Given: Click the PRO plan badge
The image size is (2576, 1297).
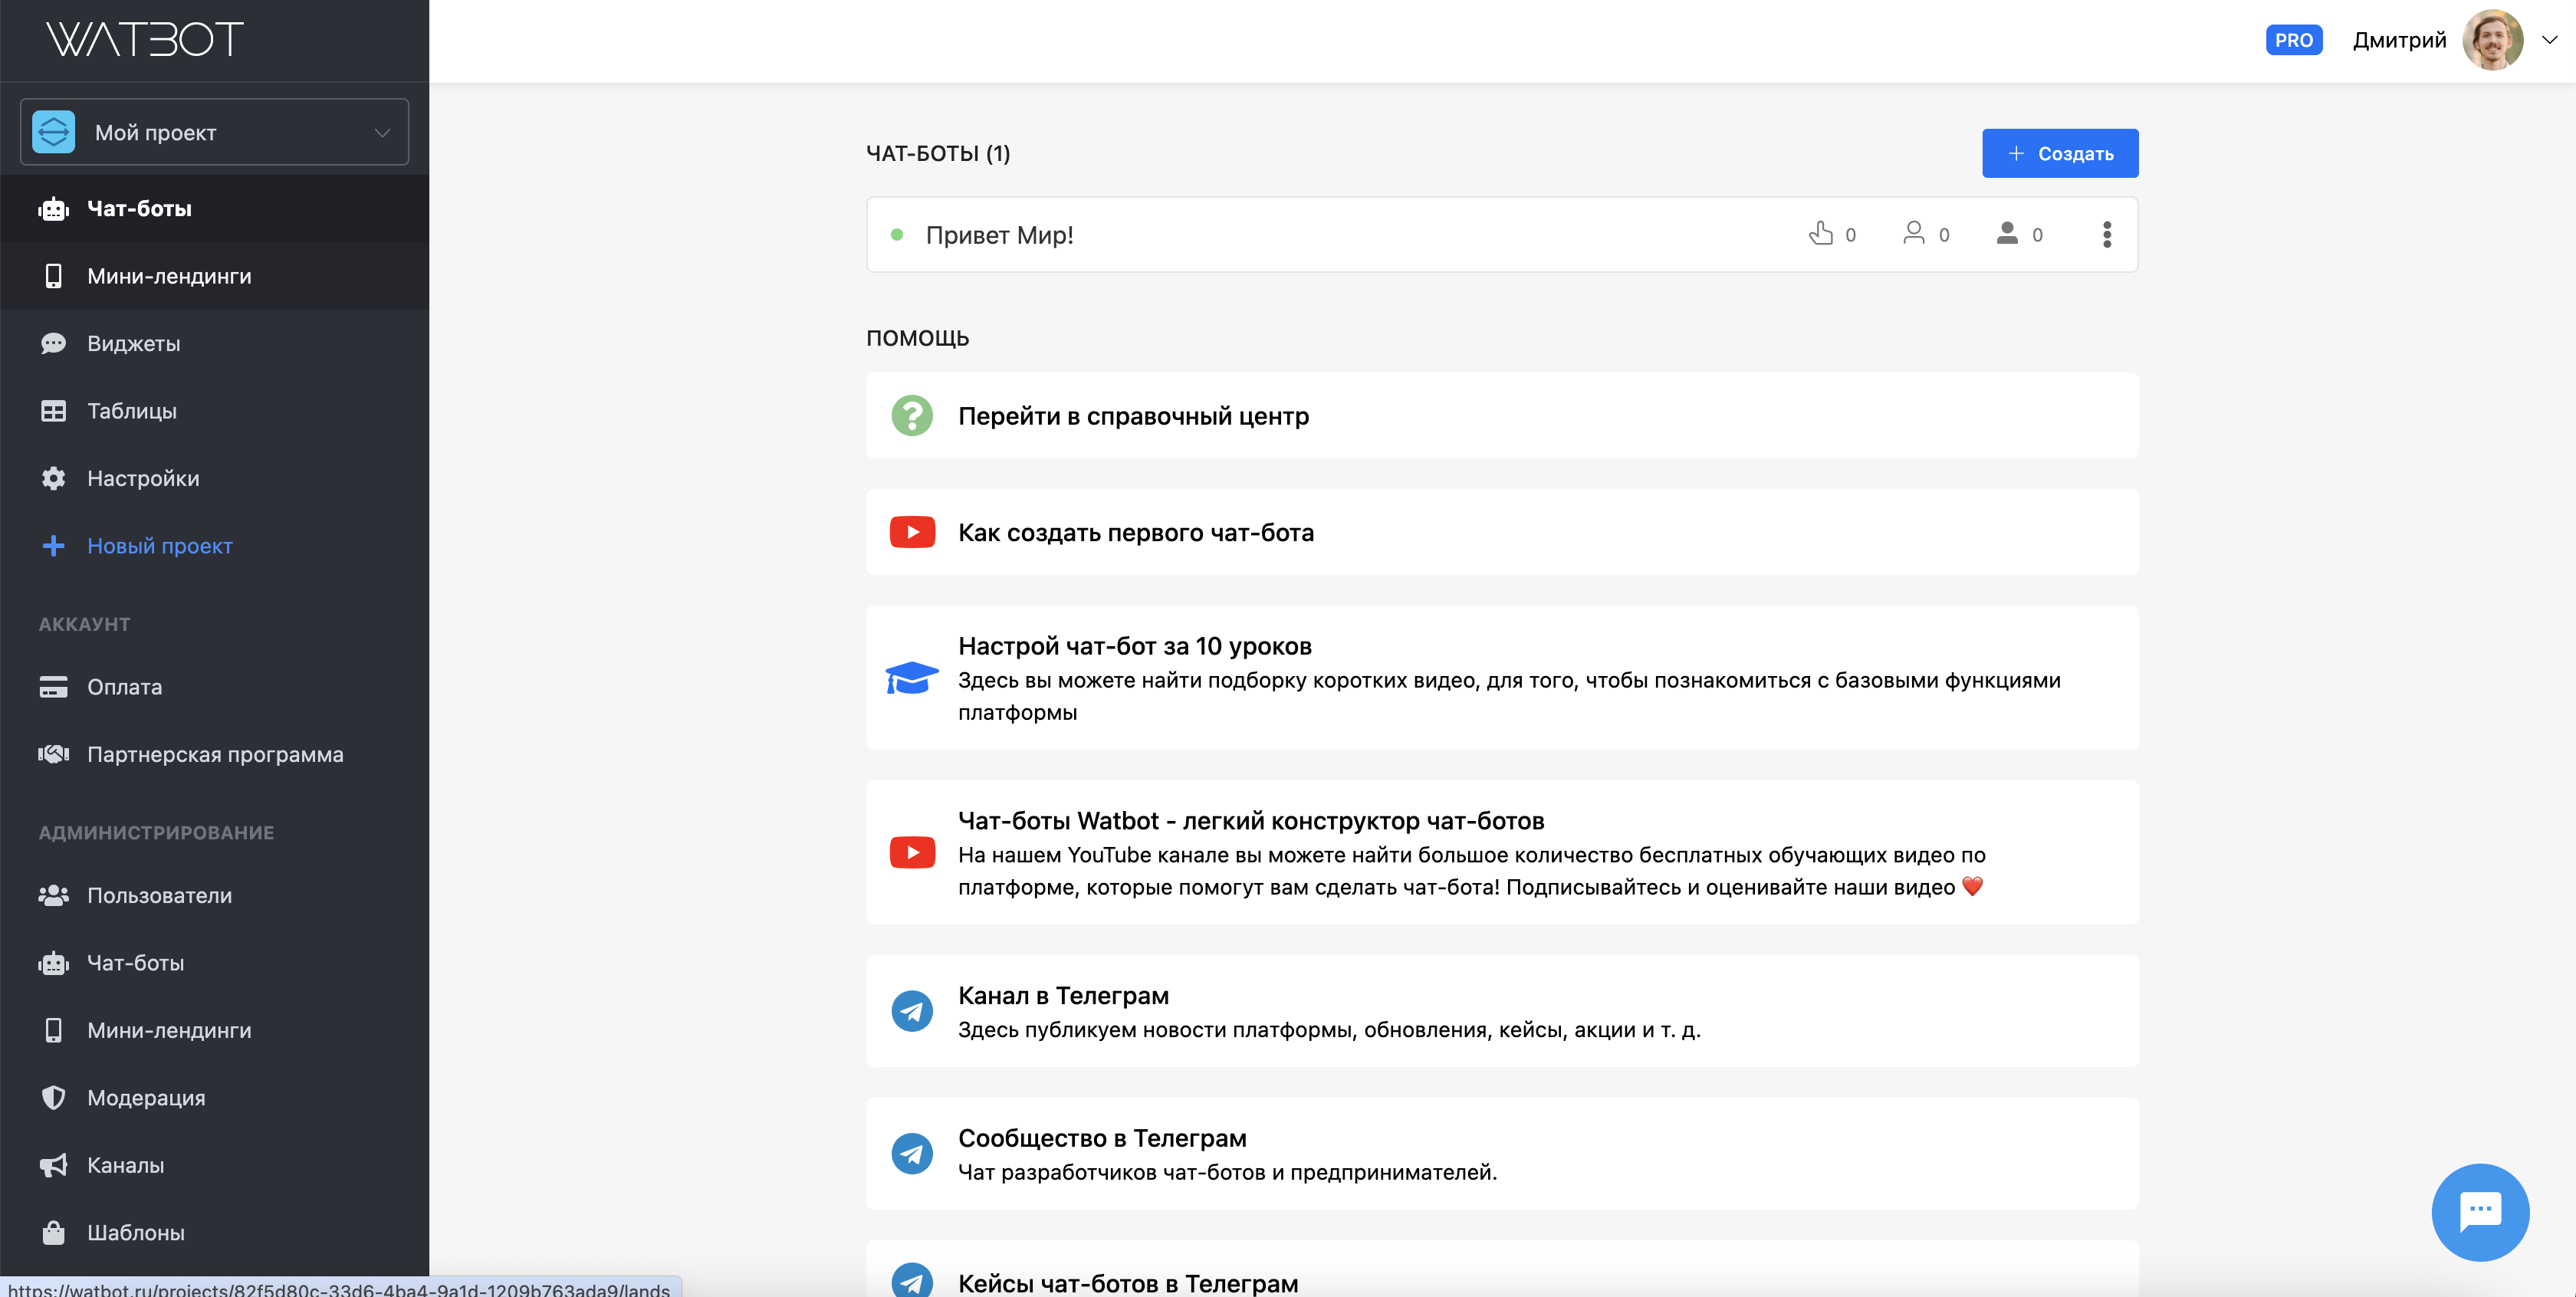Looking at the screenshot, I should (x=2293, y=40).
